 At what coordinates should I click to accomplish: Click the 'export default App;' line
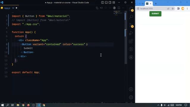(x=26, y=73)
